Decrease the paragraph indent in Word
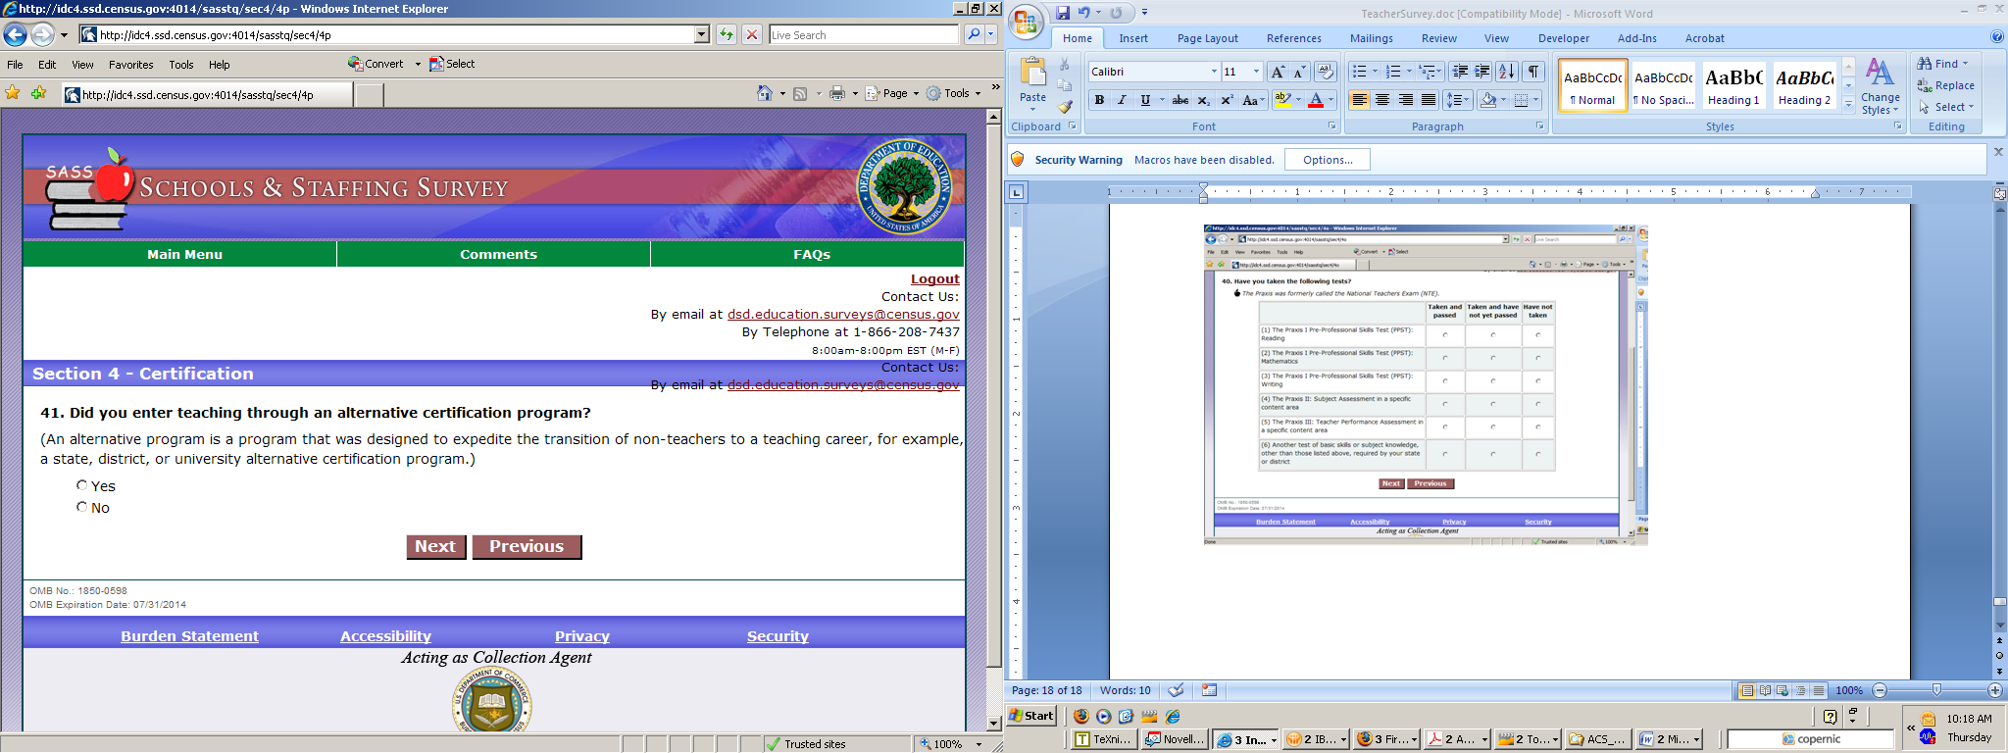Image resolution: width=2008 pixels, height=753 pixels. [x=1460, y=72]
